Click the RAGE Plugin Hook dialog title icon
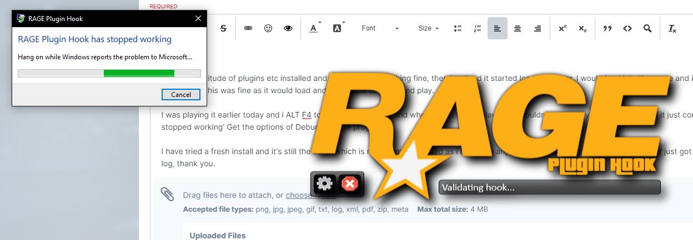Viewport: 693px width, 240px height. pos(21,18)
